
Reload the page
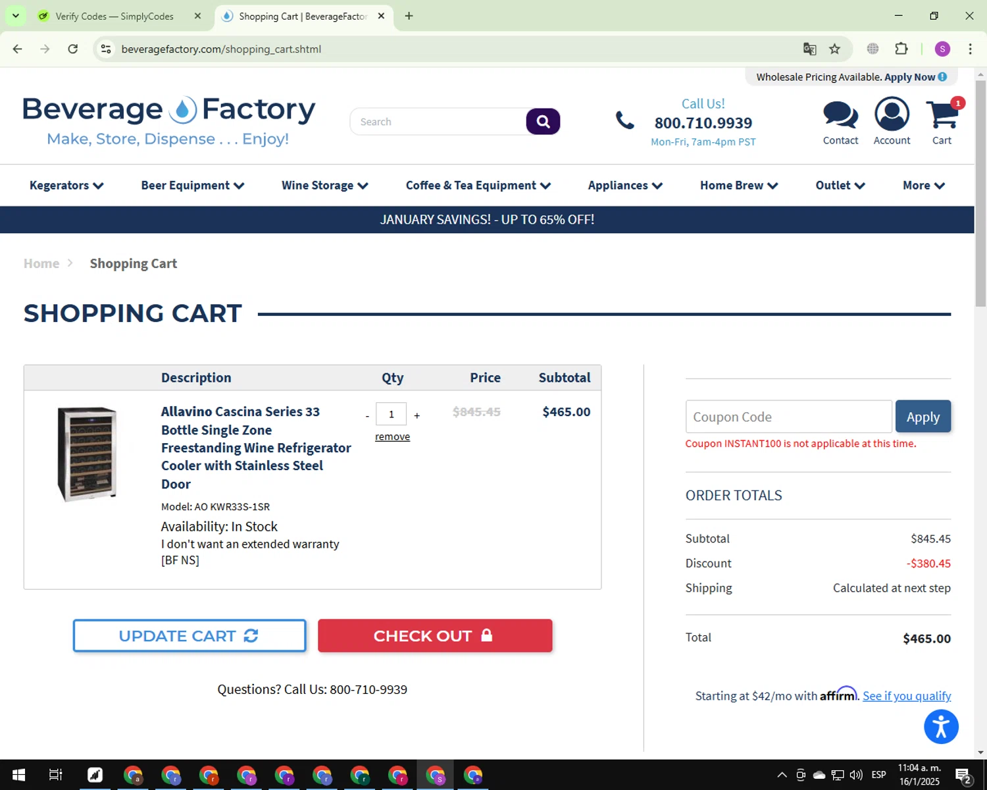[73, 49]
